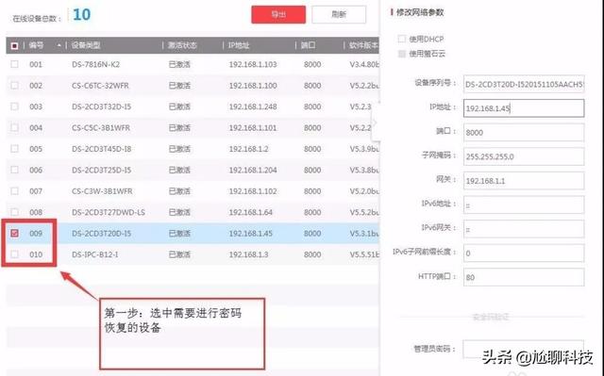Click IP address 192.168.1.64 cell
This screenshot has width=604, height=376.
point(251,212)
